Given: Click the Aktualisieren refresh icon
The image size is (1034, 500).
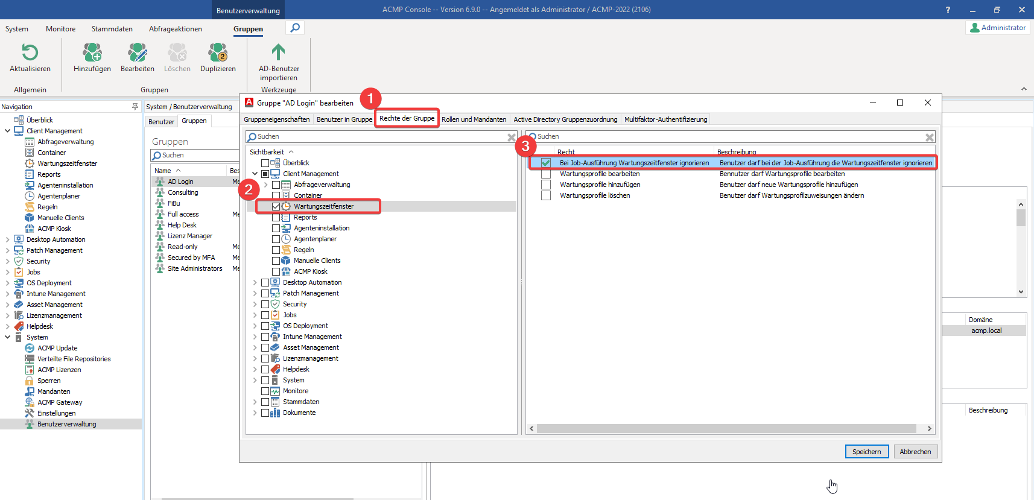Looking at the screenshot, I should point(30,53).
